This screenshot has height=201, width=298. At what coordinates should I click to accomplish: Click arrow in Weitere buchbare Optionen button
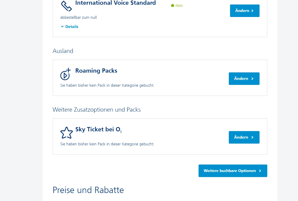click(260, 171)
